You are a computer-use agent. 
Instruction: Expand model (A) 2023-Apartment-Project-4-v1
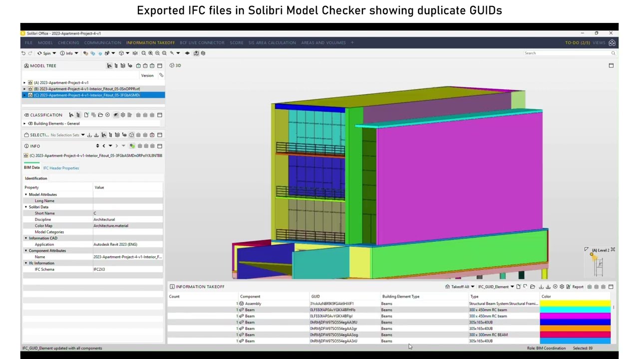24,83
